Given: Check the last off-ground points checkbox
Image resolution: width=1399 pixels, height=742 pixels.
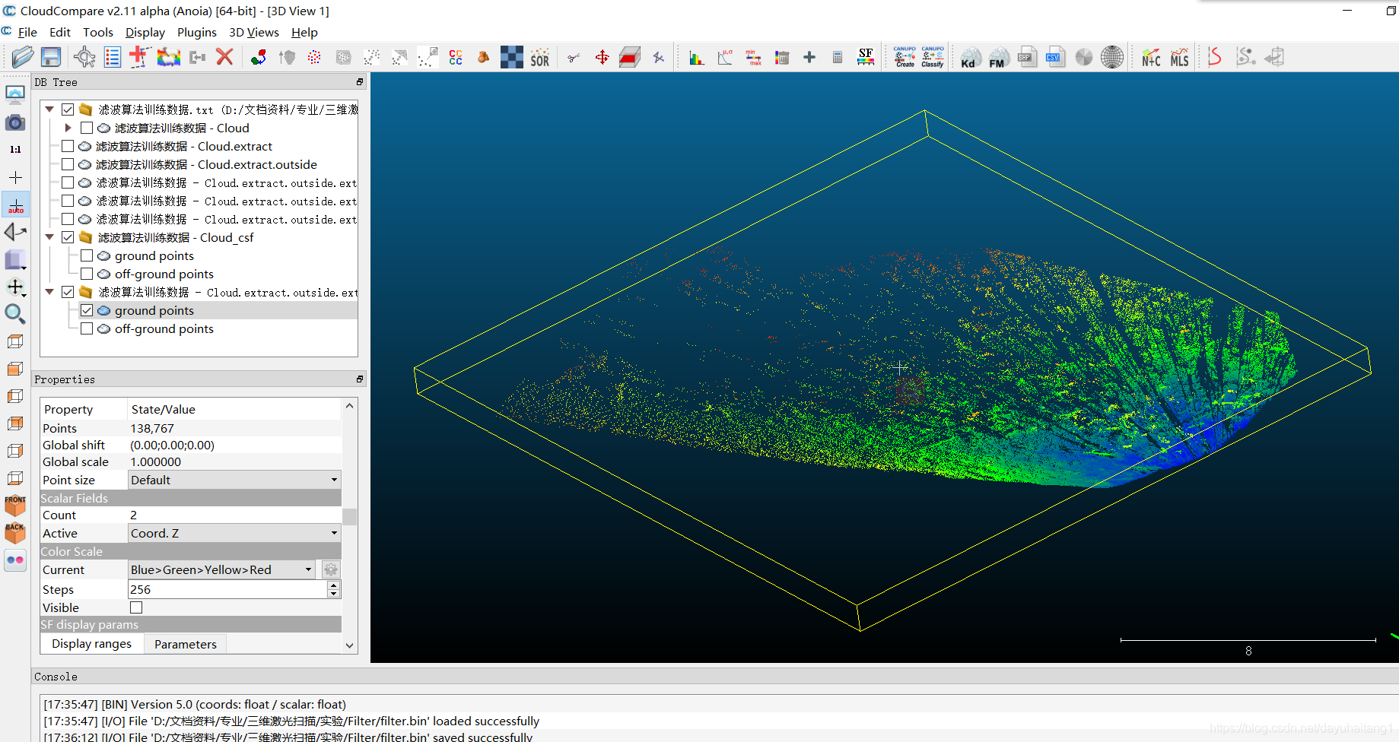Looking at the screenshot, I should tap(87, 328).
